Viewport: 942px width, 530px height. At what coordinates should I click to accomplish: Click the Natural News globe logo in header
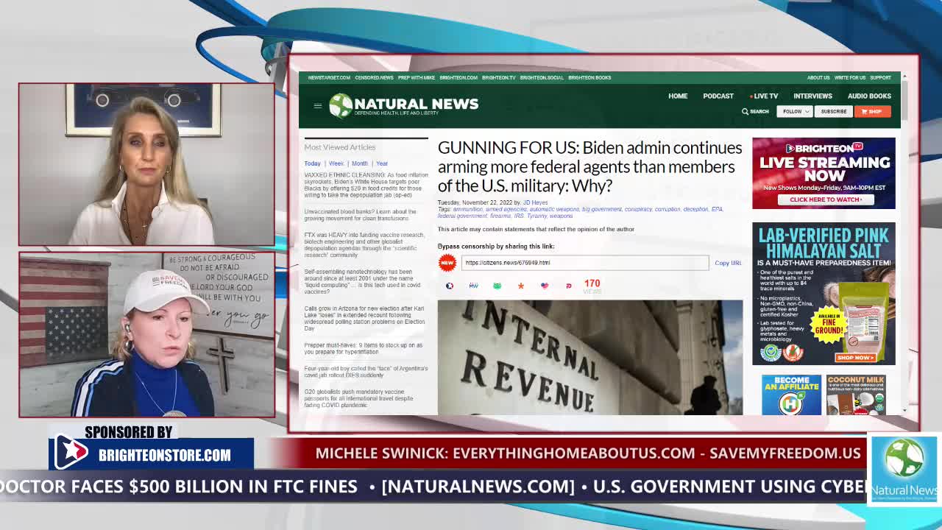(x=341, y=105)
